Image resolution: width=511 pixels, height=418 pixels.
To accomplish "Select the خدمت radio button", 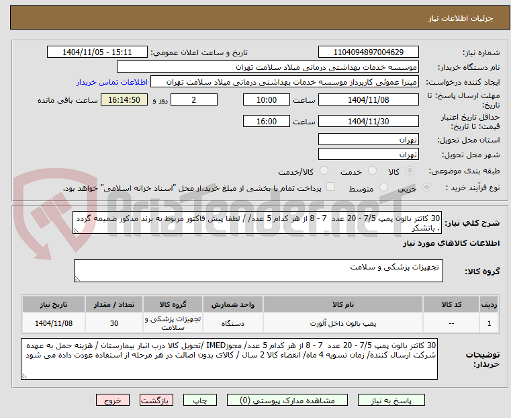I will 372,171.
